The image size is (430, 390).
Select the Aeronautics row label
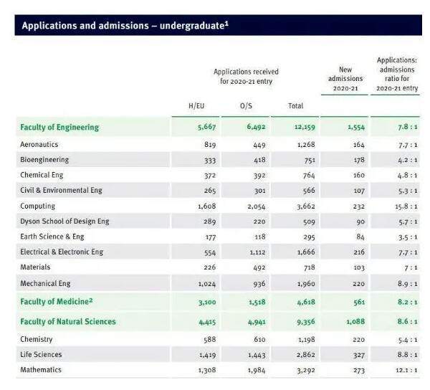[x=39, y=144]
